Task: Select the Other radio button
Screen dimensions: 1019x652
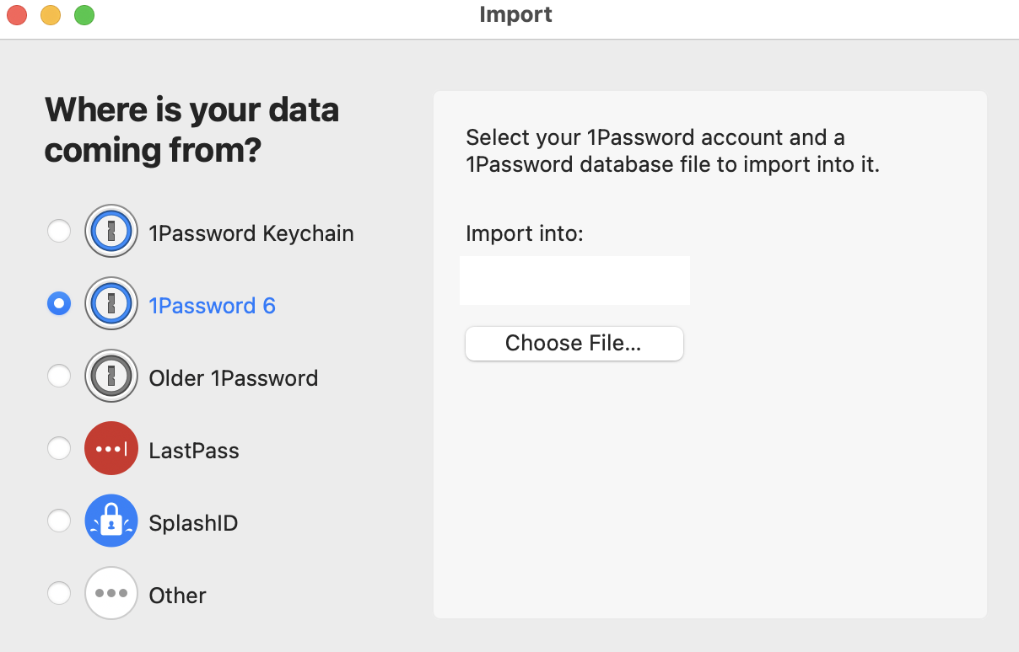Action: [x=58, y=593]
